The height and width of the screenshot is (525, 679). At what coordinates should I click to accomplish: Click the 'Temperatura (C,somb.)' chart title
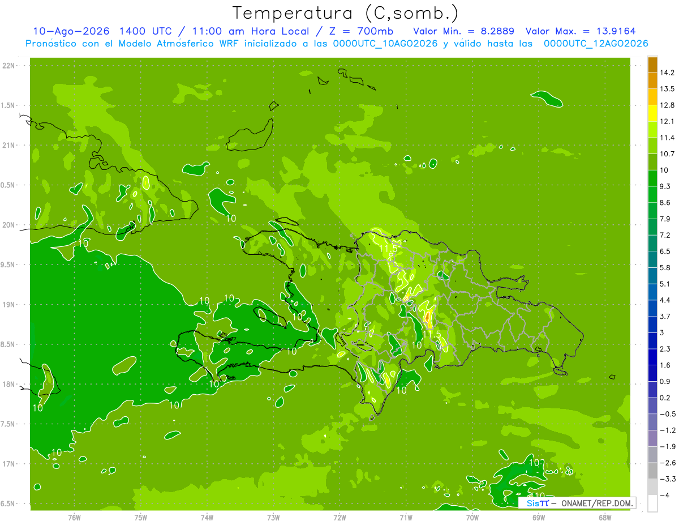tap(345, 13)
